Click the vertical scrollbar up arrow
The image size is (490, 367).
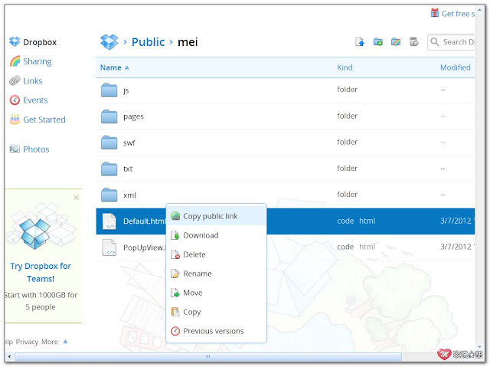[480, 10]
